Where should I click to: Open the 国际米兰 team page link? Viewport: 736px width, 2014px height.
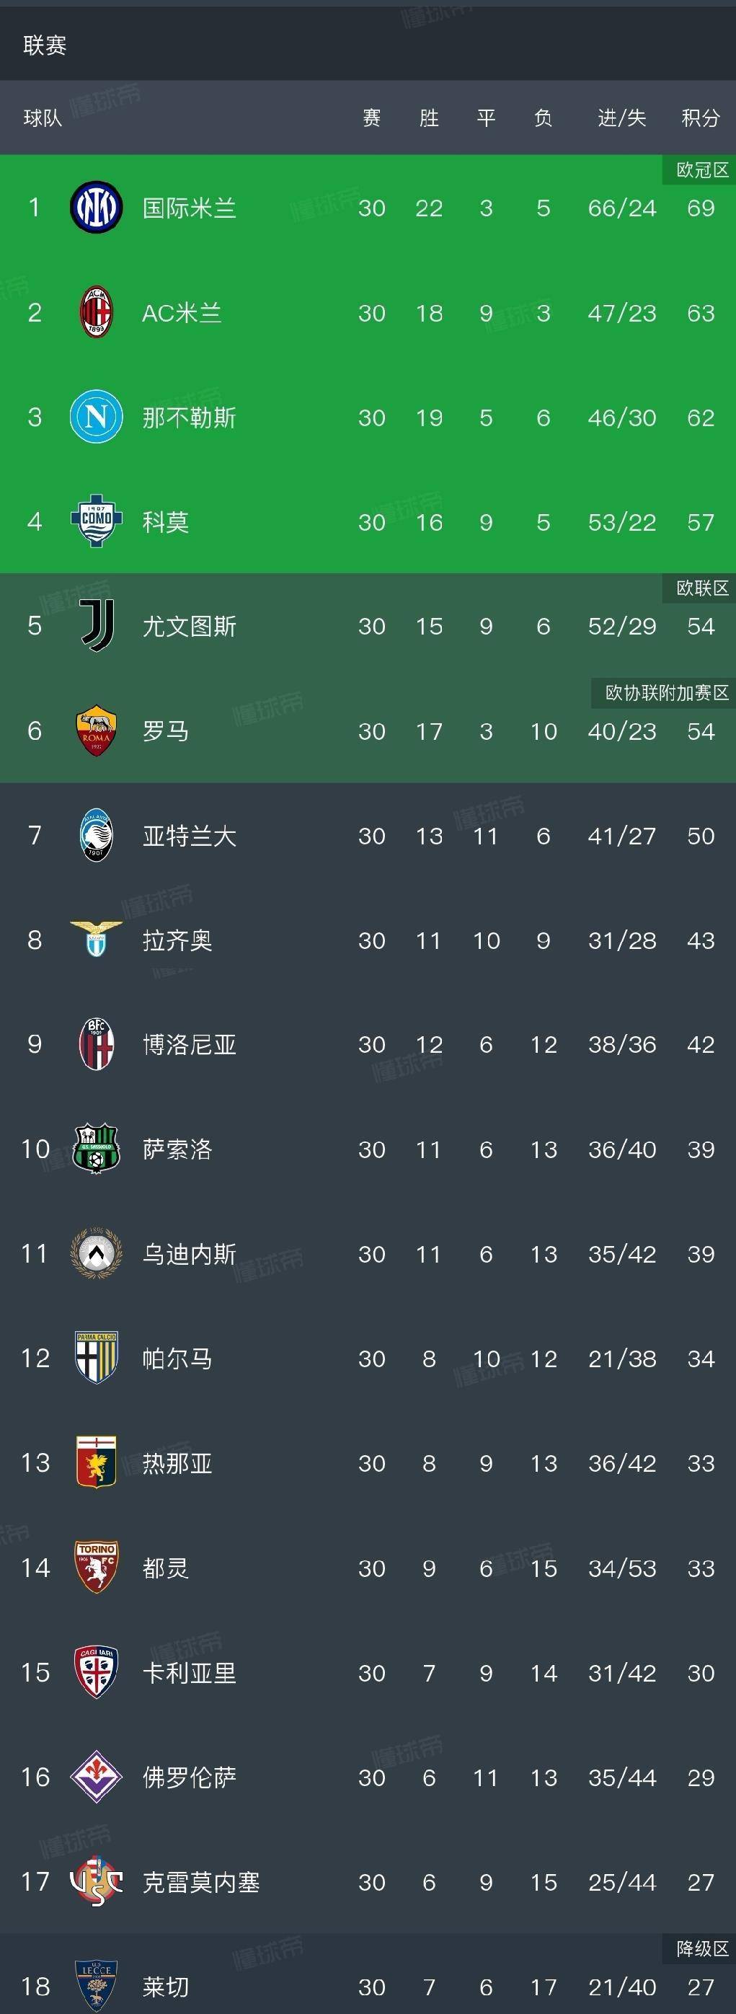[190, 207]
